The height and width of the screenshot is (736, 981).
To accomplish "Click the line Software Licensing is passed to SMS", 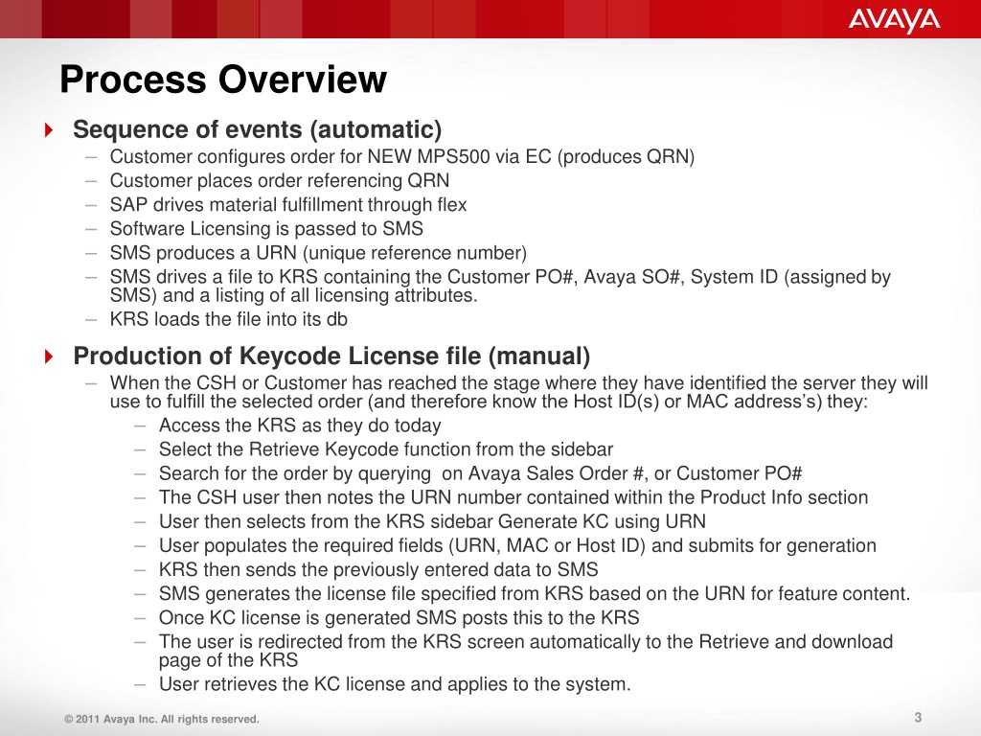I will pyautogui.click(x=266, y=228).
